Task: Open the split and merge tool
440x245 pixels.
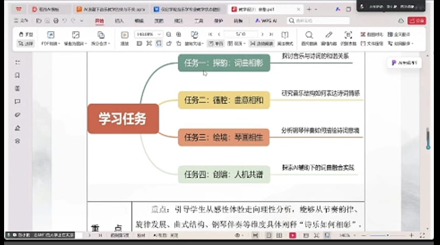Action: pos(100,38)
